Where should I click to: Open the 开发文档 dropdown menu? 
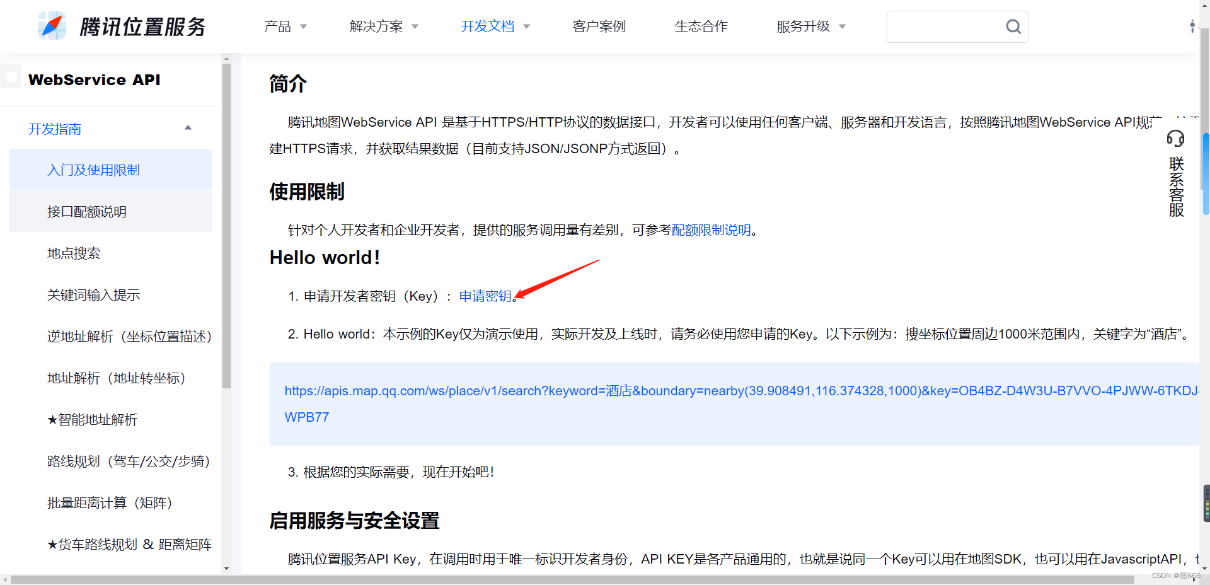click(495, 26)
